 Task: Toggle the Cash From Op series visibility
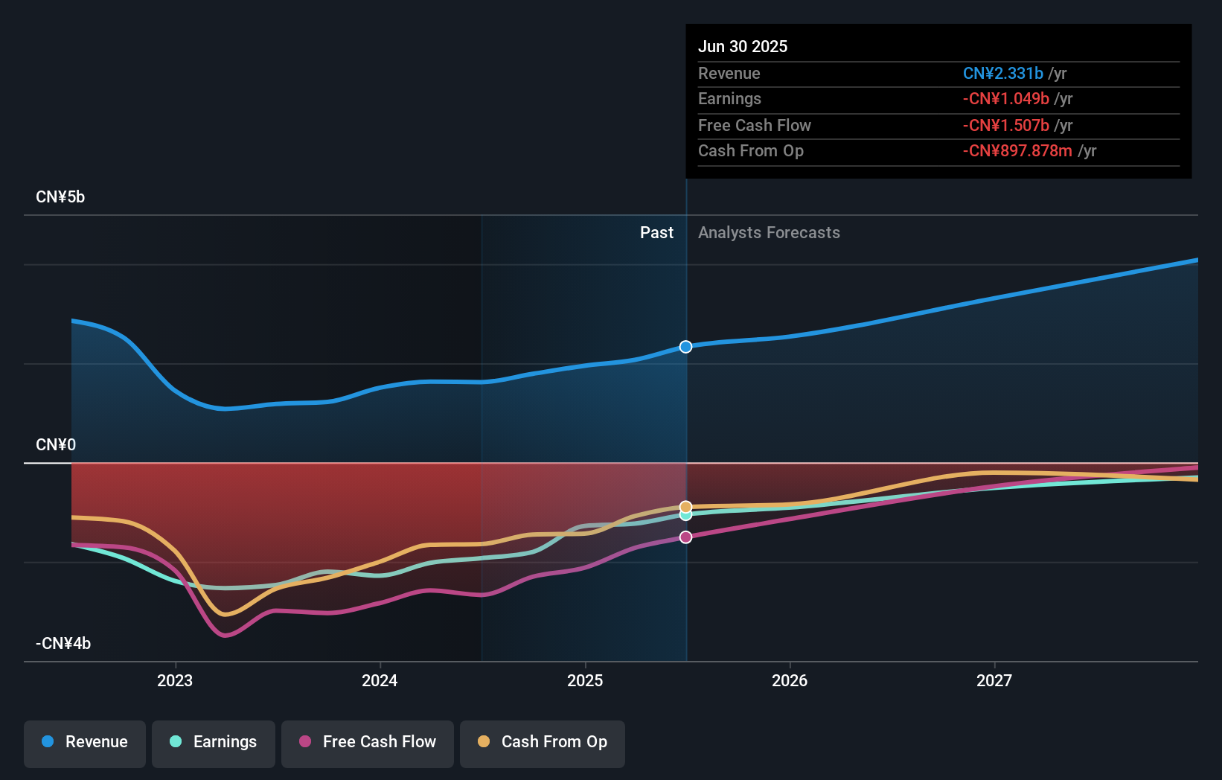(x=543, y=742)
